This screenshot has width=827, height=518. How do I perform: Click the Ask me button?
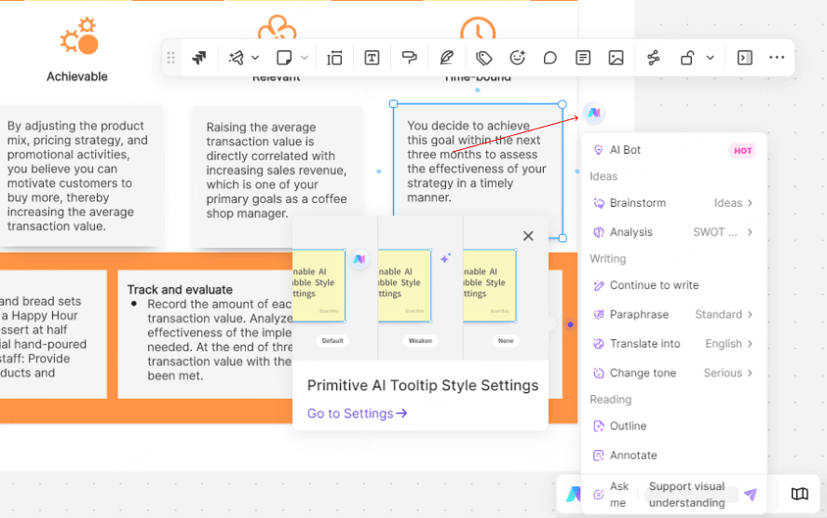613,495
